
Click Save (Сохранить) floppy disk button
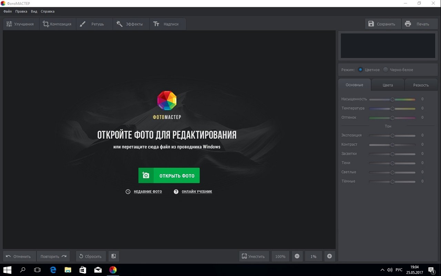(x=382, y=24)
